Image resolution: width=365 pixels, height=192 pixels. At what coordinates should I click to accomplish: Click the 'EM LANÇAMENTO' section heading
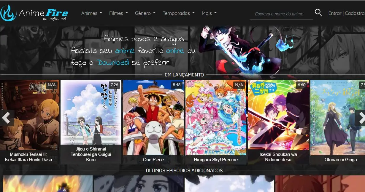[184, 75]
